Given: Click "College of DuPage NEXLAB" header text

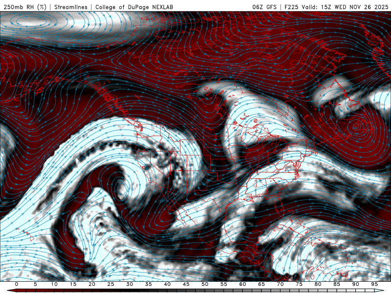Looking at the screenshot, I should (x=134, y=7).
